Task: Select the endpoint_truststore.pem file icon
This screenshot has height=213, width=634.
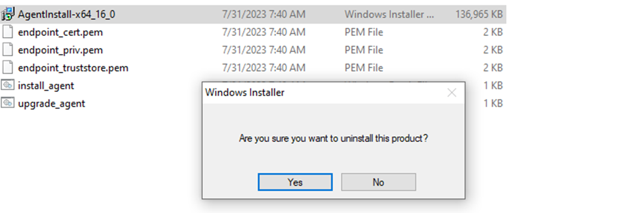Action: 8,67
